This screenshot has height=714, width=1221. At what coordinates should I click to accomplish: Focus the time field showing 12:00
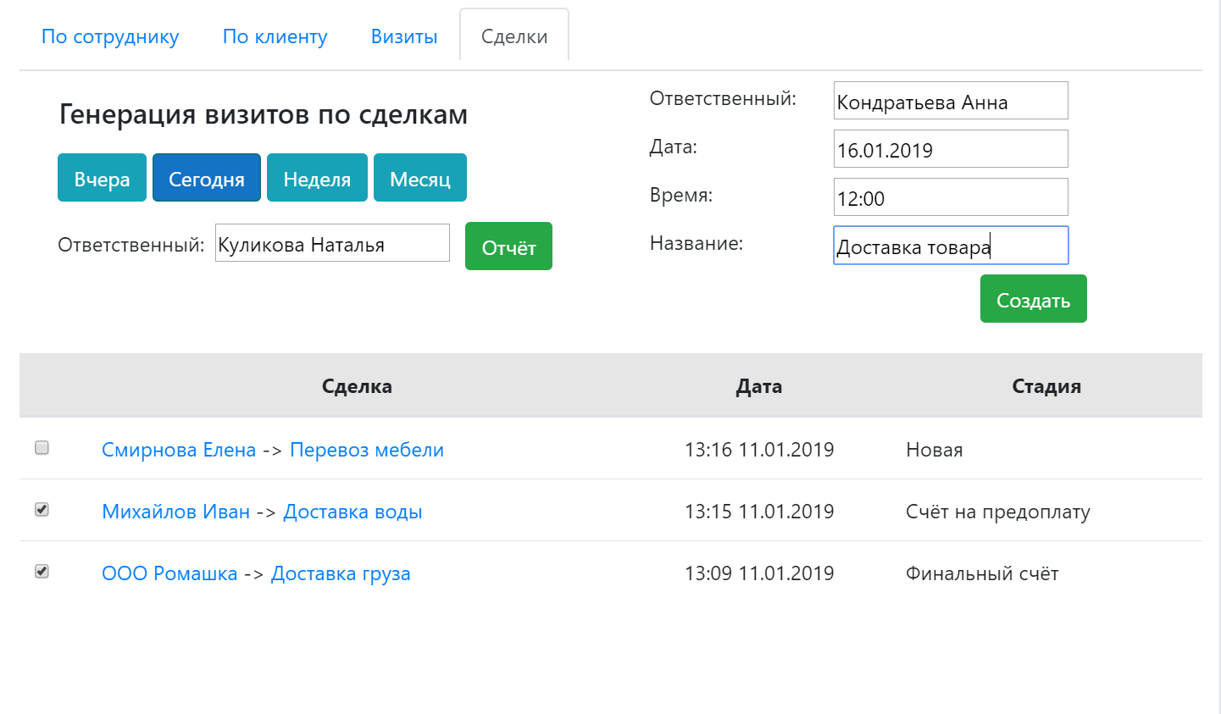pos(951,197)
